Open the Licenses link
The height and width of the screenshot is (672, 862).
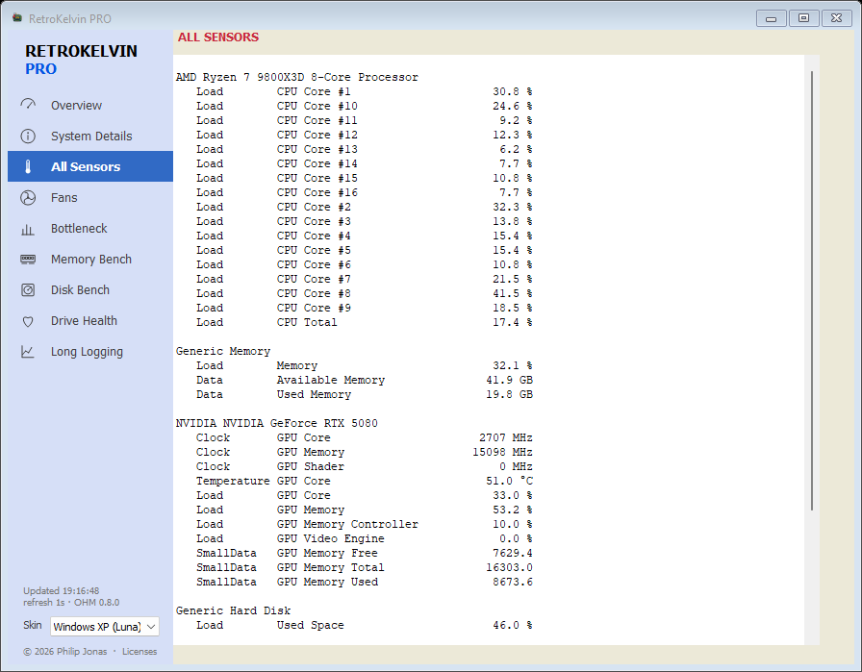coord(139,651)
